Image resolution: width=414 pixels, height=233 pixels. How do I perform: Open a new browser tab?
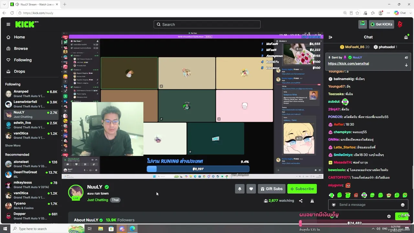click(65, 5)
